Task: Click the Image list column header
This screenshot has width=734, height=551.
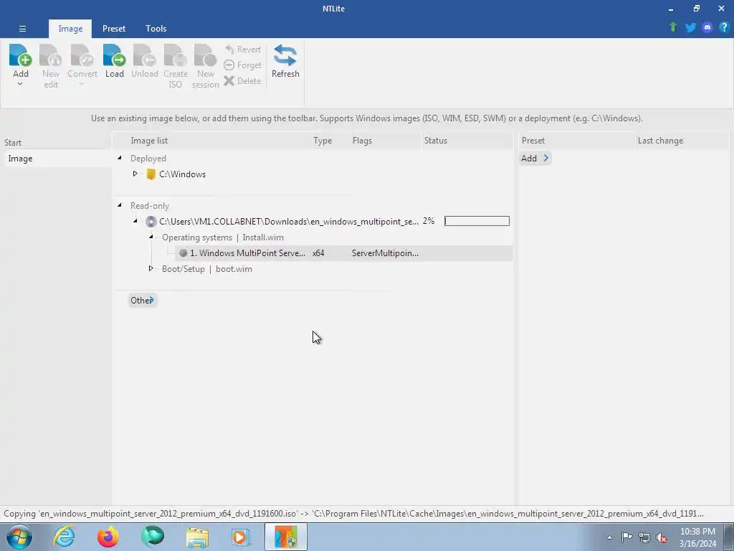Action: [x=149, y=141]
